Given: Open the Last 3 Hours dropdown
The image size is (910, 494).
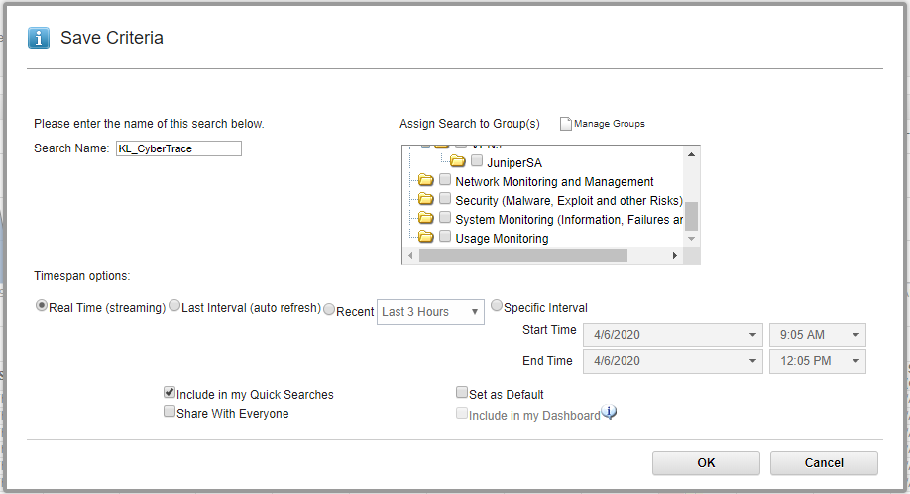Looking at the screenshot, I should (429, 312).
